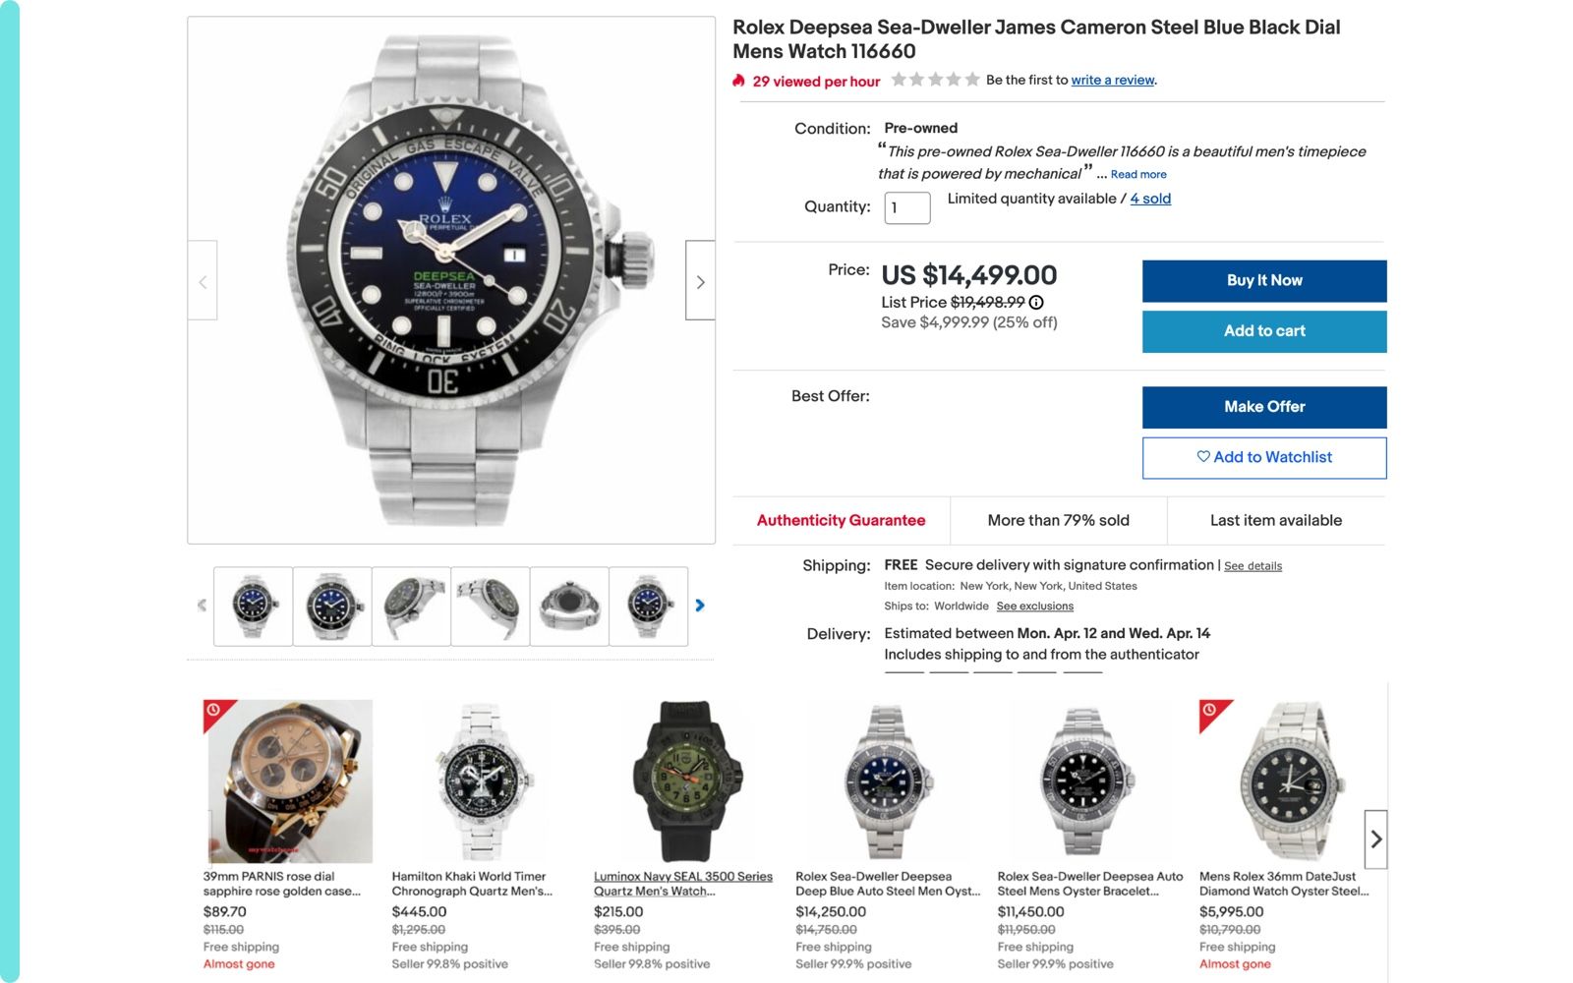Screen dimensions: 1573x983
Task: Advance the similar items carousel with the arrow
Action: 1375,838
